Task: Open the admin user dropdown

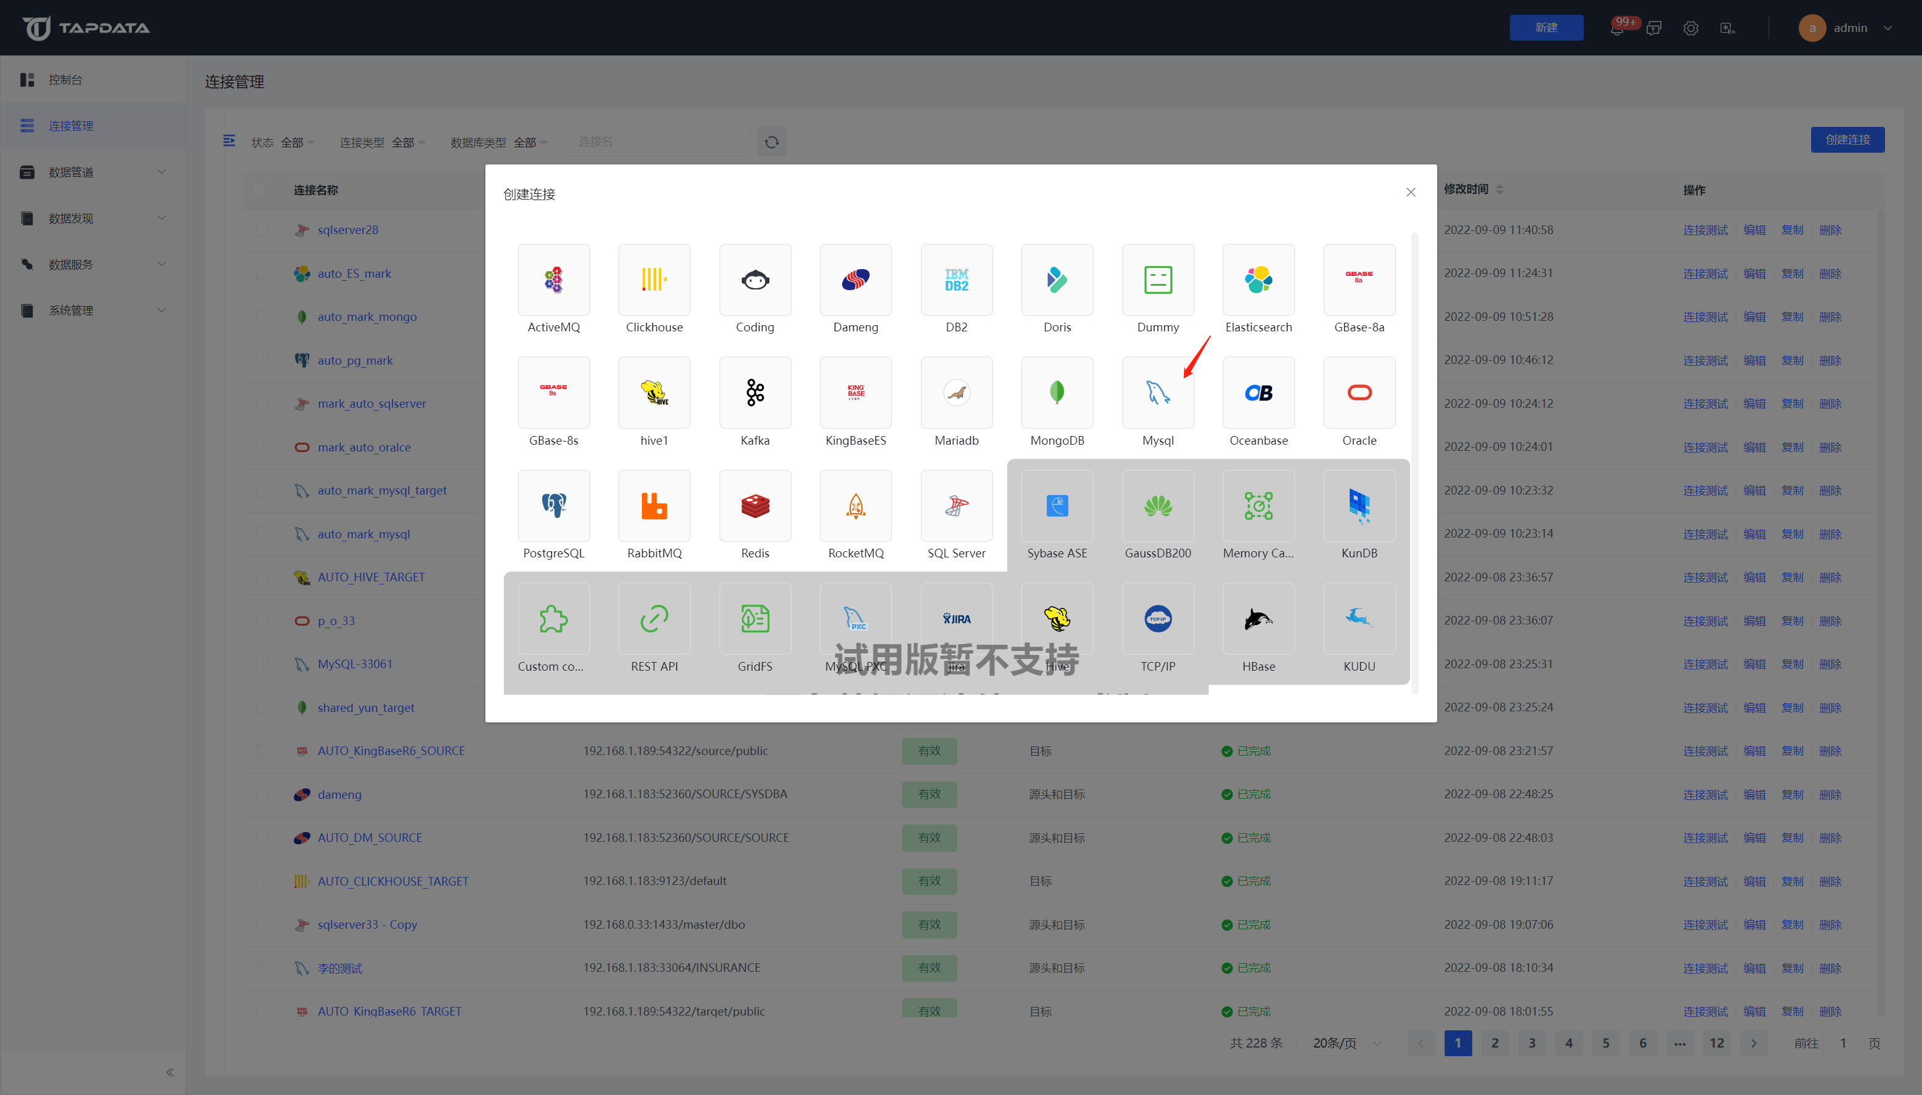Action: tap(1851, 28)
